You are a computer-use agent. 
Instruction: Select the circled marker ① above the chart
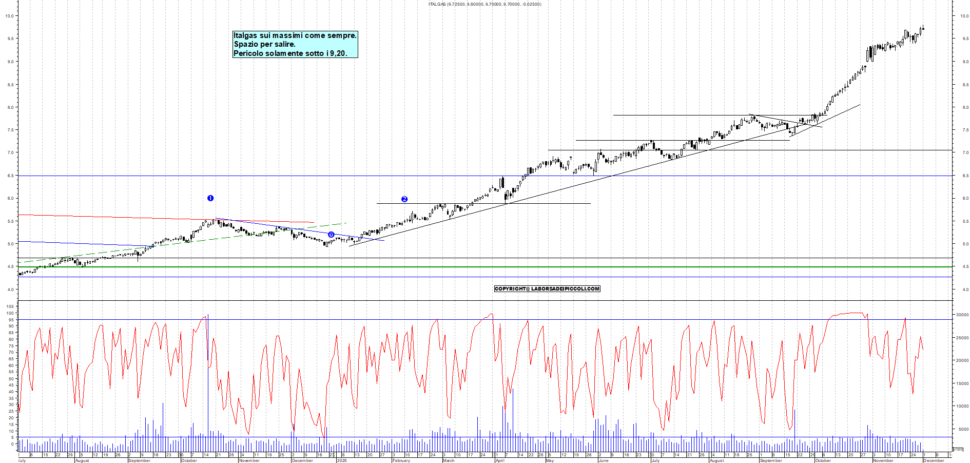click(x=210, y=198)
